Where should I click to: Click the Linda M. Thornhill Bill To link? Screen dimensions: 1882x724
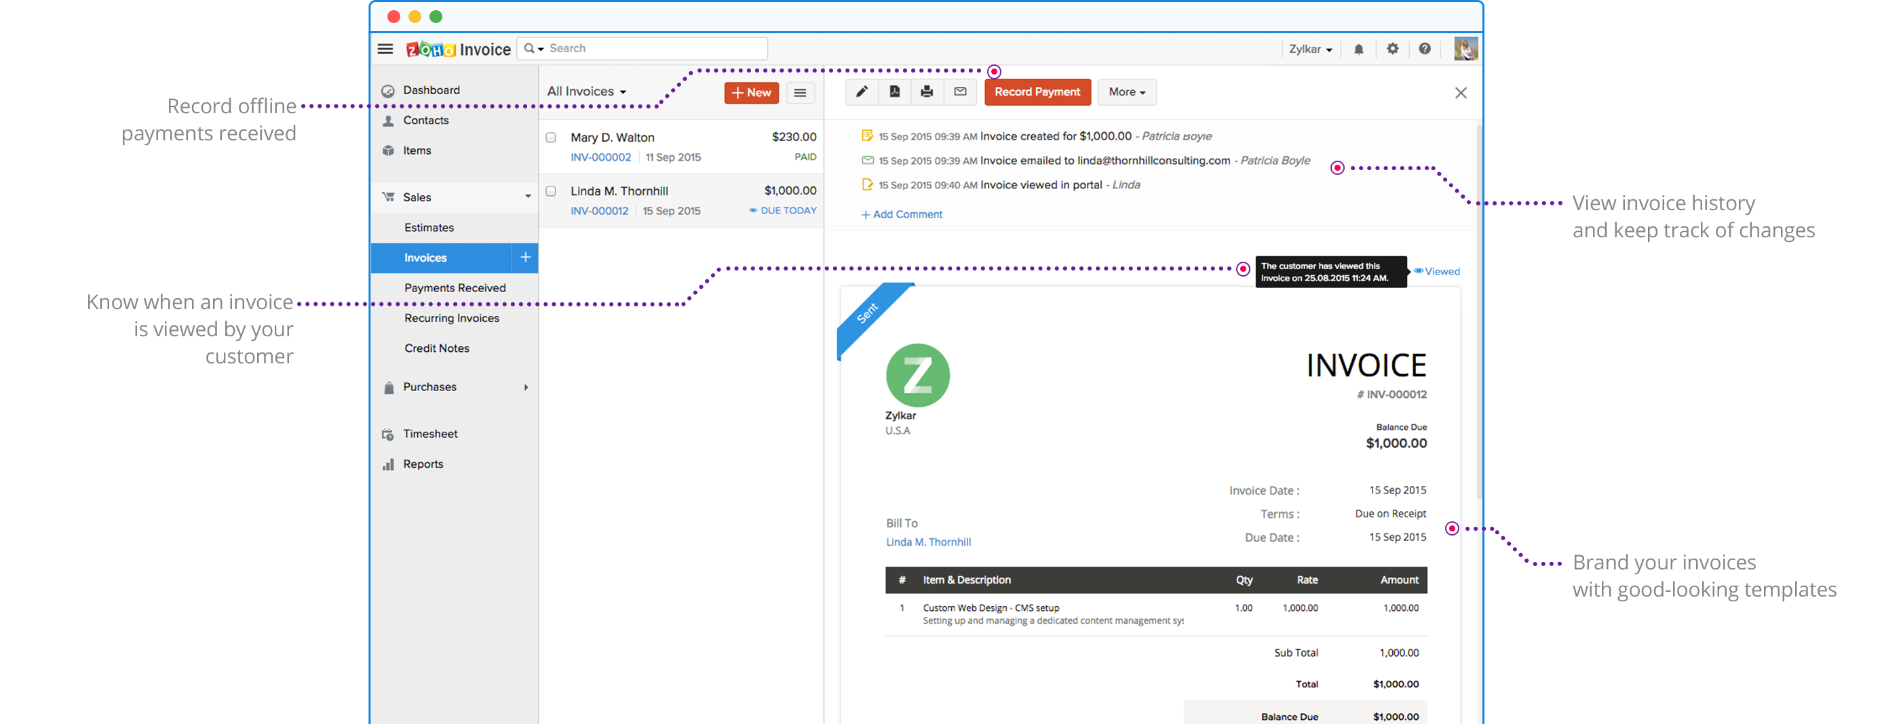click(928, 542)
